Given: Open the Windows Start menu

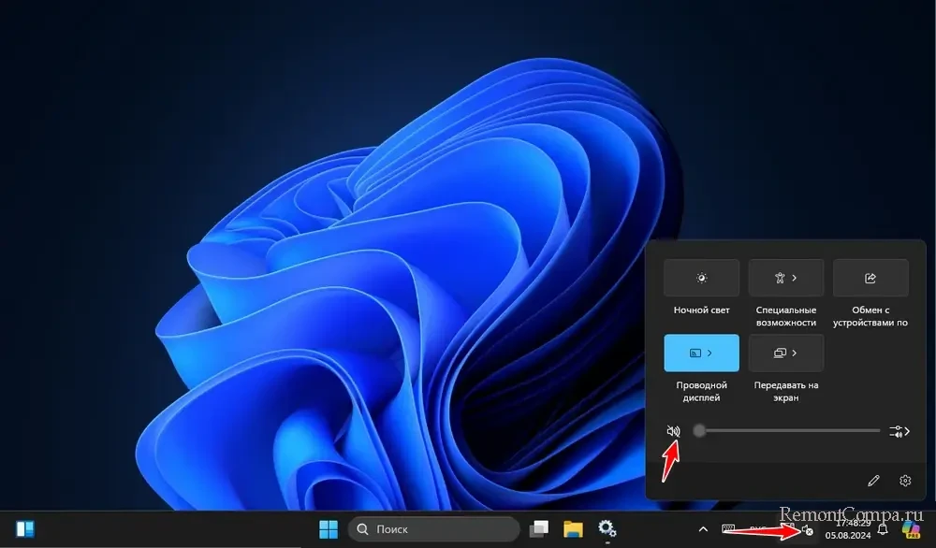Looking at the screenshot, I should pyautogui.click(x=329, y=529).
